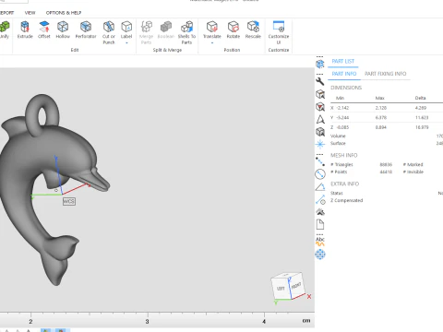Select the Translate tool

(212, 30)
